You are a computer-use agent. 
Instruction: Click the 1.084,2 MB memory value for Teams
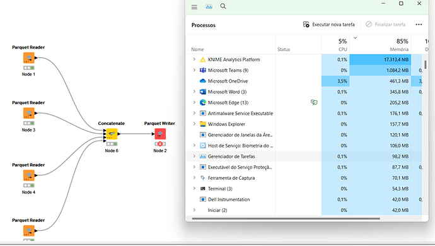[x=397, y=70]
